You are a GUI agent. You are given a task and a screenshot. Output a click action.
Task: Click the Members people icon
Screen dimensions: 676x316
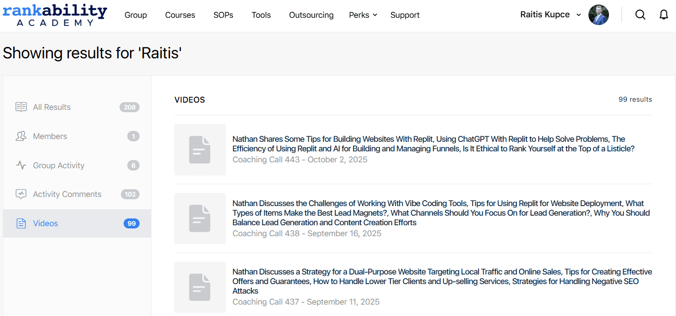click(21, 136)
